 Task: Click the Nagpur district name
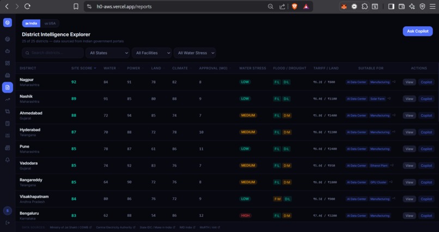pos(27,80)
